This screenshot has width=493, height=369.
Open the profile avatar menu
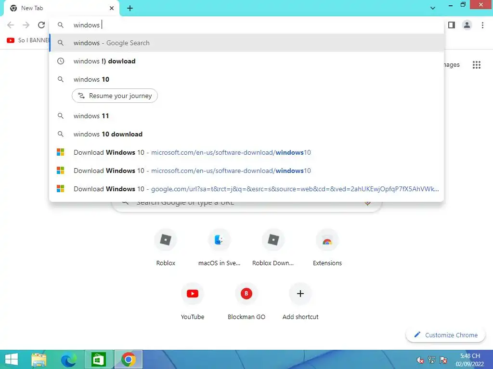[467, 25]
